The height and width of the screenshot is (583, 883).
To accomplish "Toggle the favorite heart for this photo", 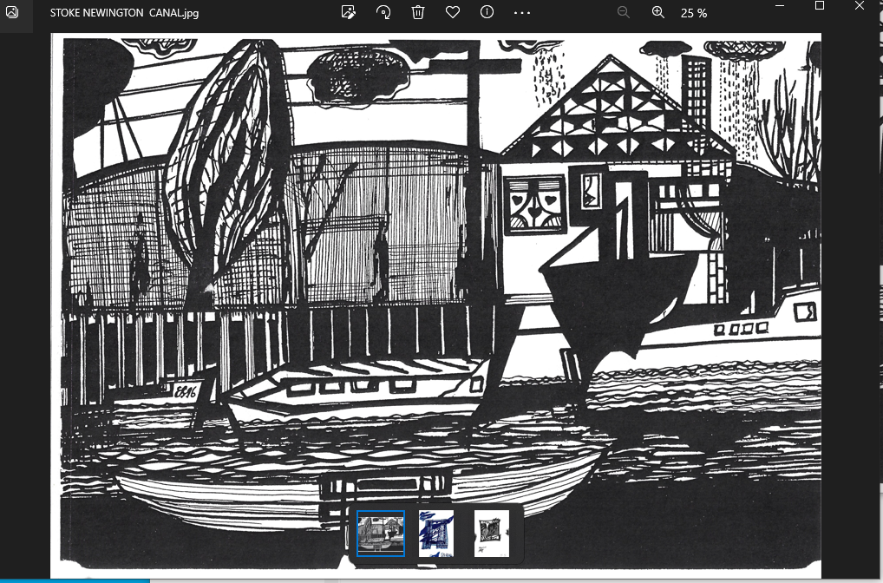I will pos(452,12).
